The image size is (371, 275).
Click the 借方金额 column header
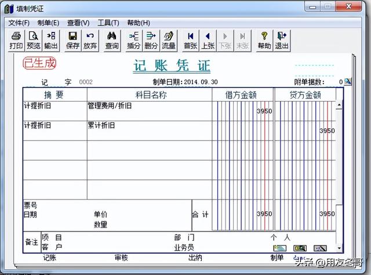[x=241, y=95]
